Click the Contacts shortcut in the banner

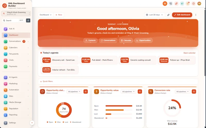point(90,40)
